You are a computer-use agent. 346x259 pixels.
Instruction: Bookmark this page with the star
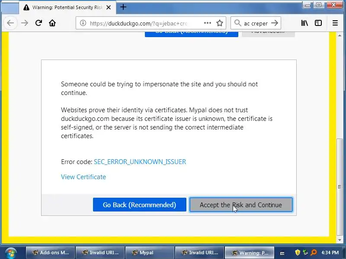coord(220,23)
